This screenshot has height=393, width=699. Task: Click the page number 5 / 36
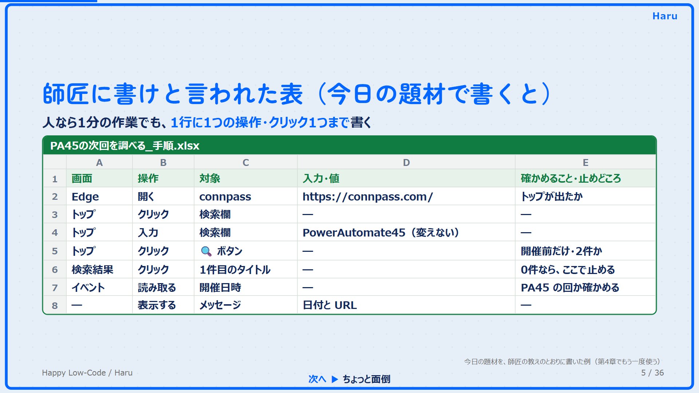click(x=652, y=373)
